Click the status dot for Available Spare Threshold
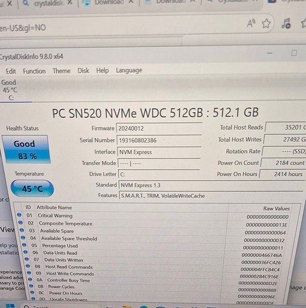306x308 pixels. coord(23,237)
